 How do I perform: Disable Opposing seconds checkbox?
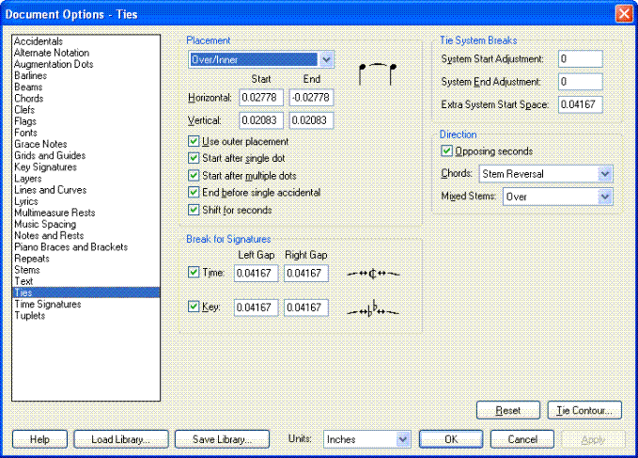coord(446,151)
